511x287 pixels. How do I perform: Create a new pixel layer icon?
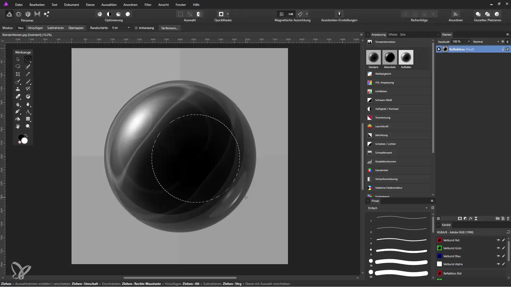[x=503, y=218]
